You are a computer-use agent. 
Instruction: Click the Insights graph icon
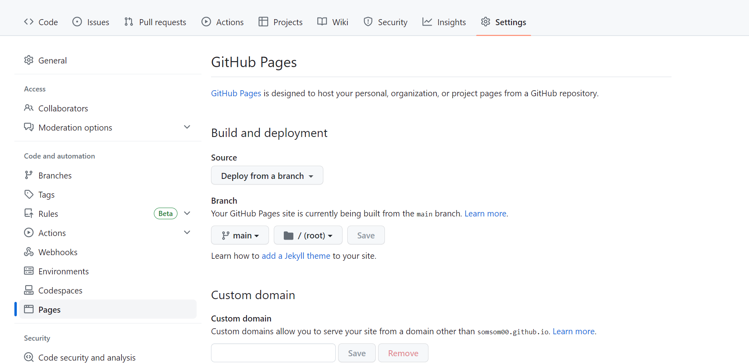427,22
